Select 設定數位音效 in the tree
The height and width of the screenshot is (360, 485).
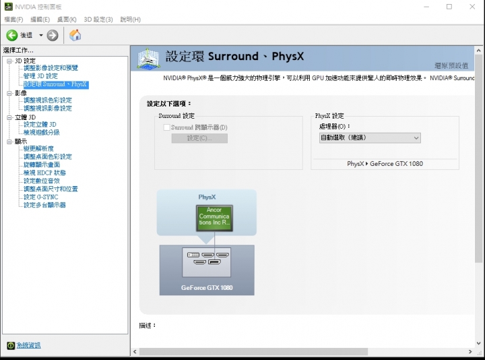[42, 181]
